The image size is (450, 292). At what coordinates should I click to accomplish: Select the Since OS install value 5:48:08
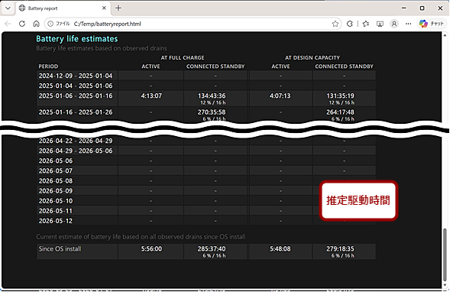coord(280,249)
